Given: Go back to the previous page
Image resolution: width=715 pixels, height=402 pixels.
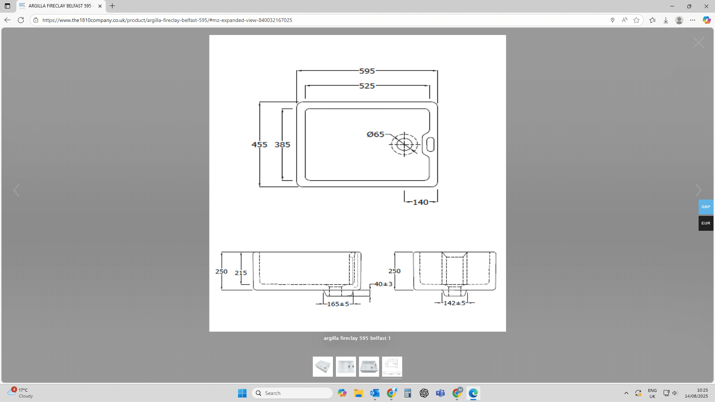Looking at the screenshot, I should [x=7, y=20].
